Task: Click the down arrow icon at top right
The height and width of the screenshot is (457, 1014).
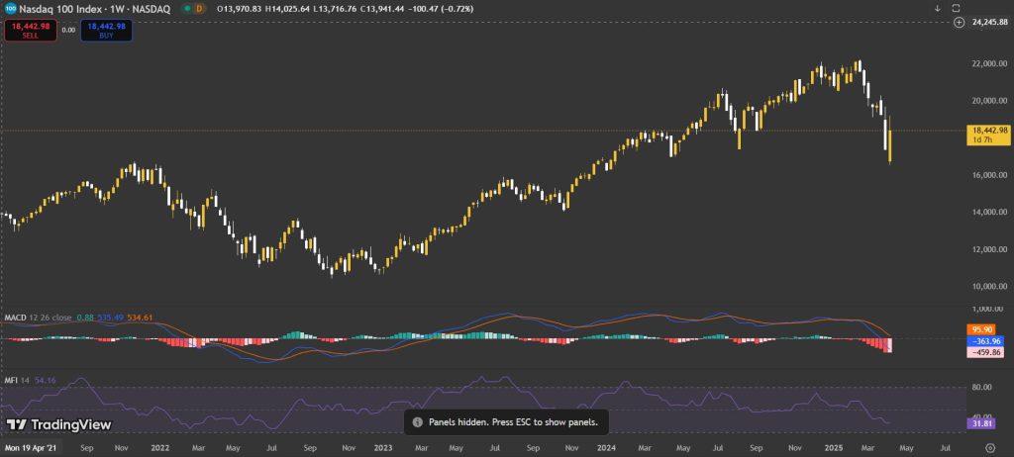Action: pyautogui.click(x=937, y=8)
